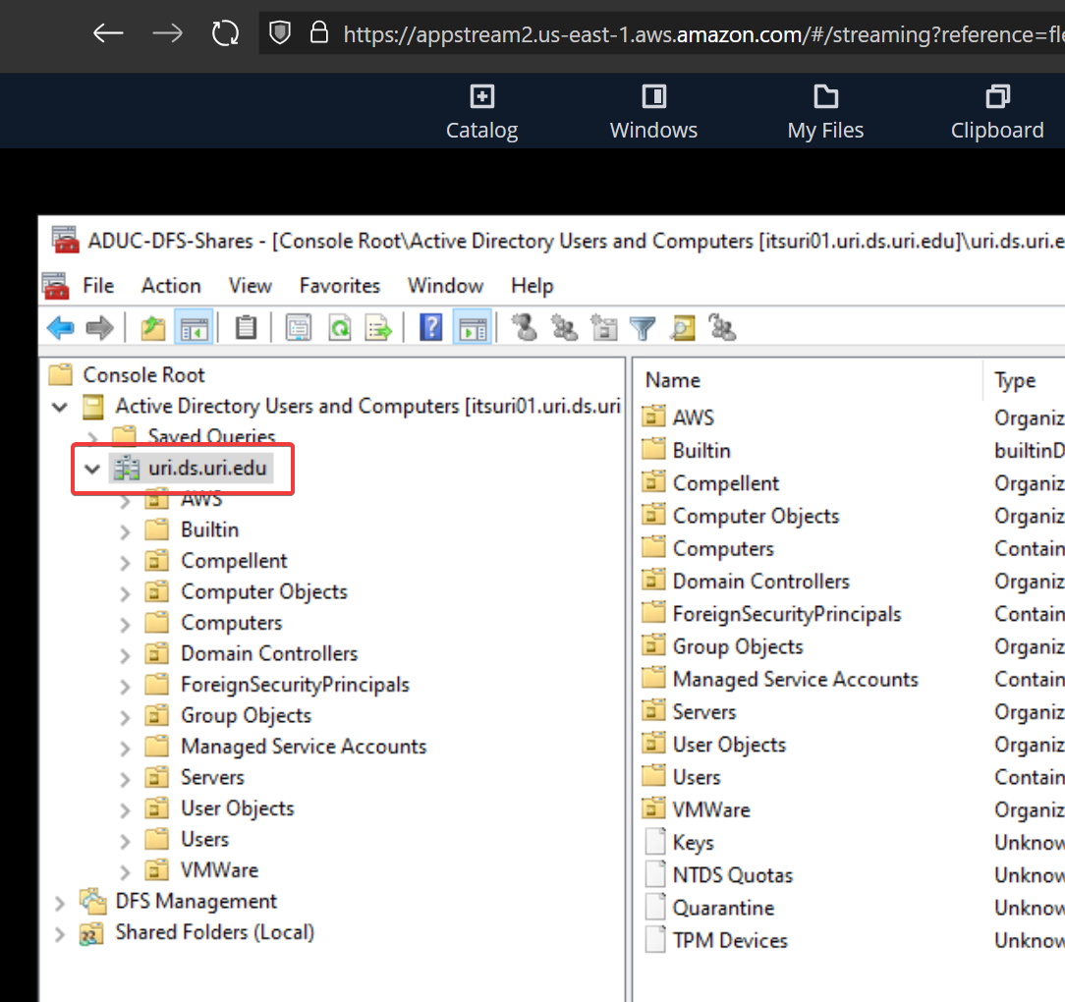
Task: Click the Export List toolbar icon
Action: pos(378,328)
